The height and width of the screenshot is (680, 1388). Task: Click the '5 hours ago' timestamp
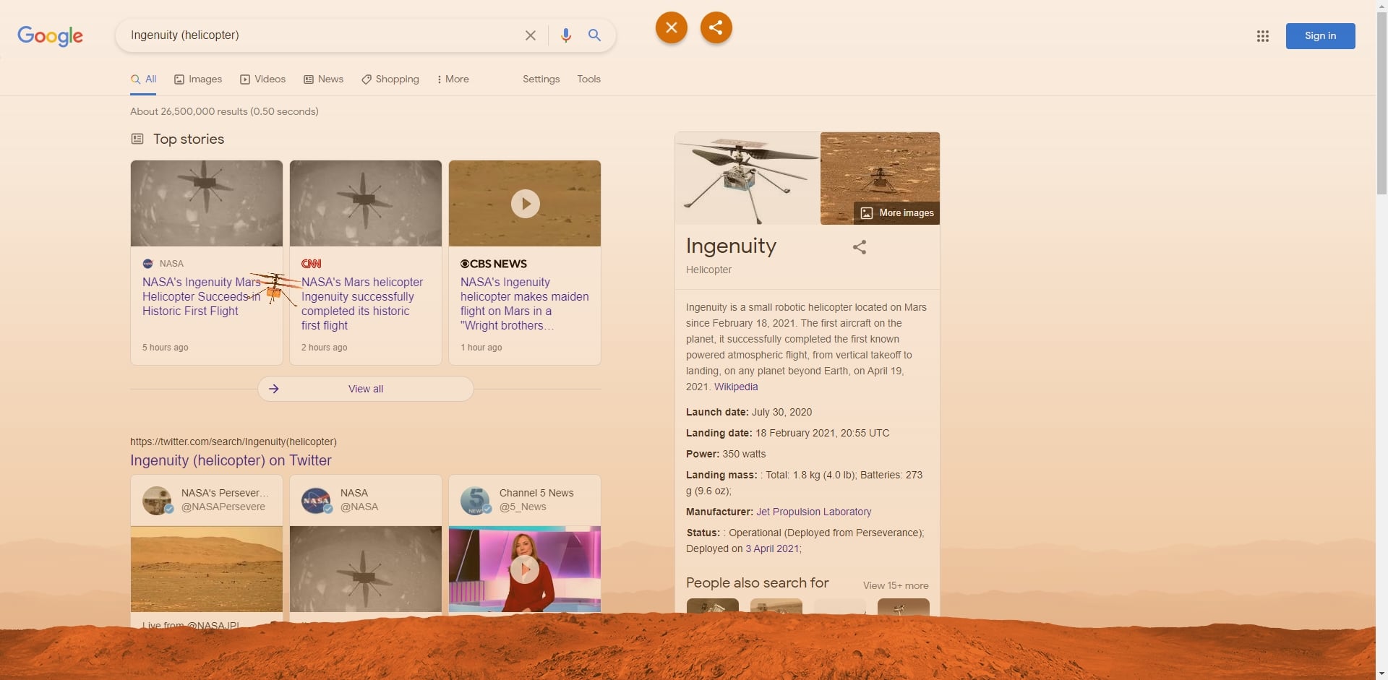[165, 348]
